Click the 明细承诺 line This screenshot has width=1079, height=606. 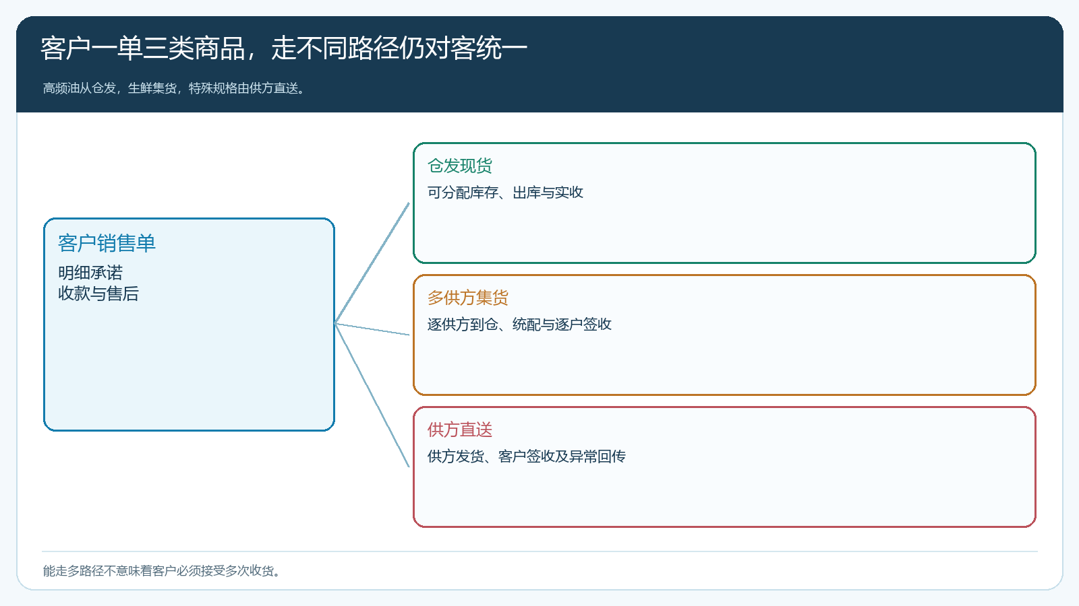tap(90, 273)
